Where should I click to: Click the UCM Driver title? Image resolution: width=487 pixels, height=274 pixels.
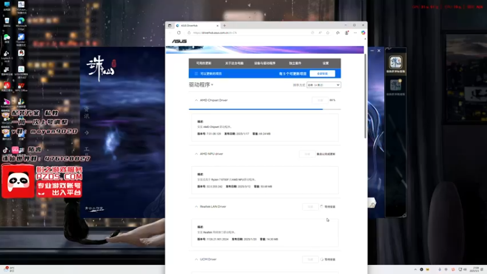208,259
